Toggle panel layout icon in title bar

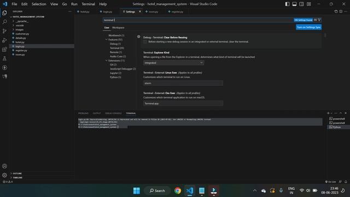(294, 4)
